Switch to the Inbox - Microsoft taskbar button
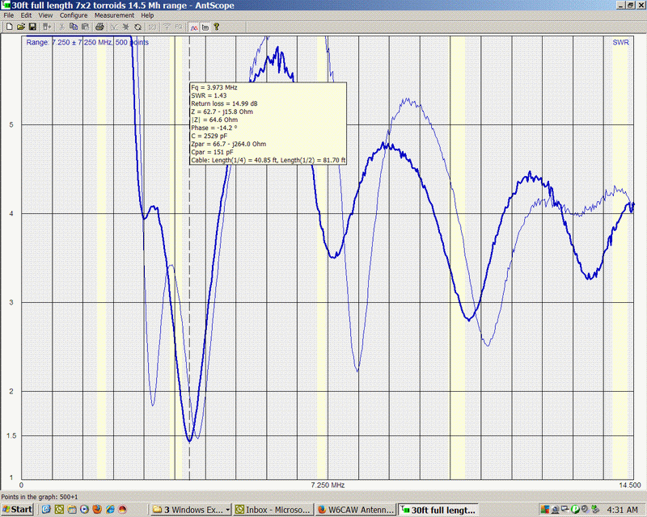647x517 pixels. coord(273,510)
